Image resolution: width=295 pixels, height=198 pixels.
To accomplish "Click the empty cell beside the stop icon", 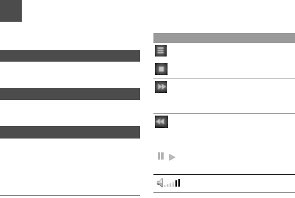I will [x=231, y=70].
